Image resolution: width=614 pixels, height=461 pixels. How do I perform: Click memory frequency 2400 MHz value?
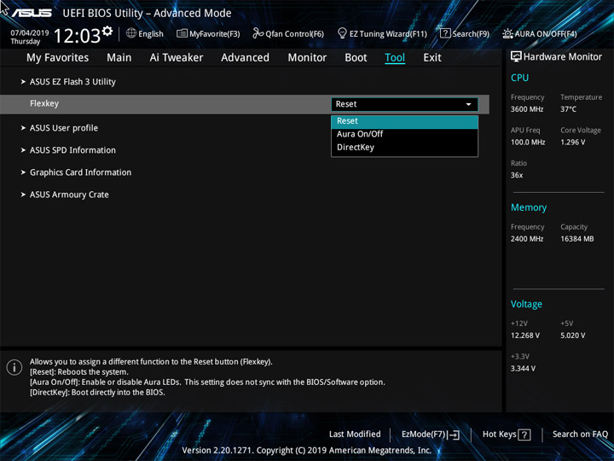527,239
